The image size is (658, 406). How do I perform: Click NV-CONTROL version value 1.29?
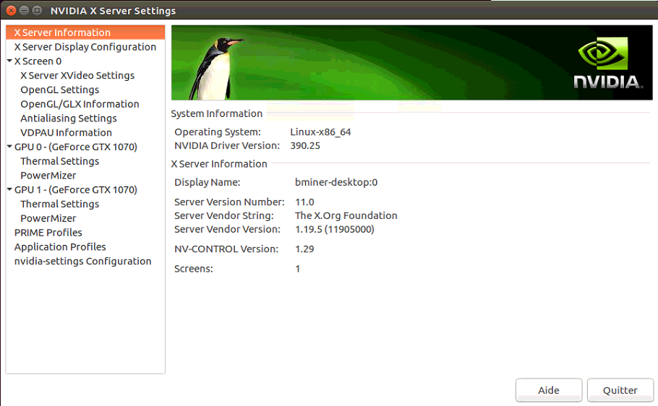tap(304, 249)
